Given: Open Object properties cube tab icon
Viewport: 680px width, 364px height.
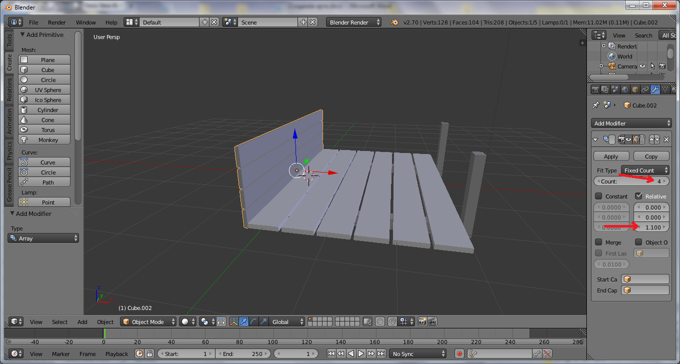Looking at the screenshot, I should 635,89.
